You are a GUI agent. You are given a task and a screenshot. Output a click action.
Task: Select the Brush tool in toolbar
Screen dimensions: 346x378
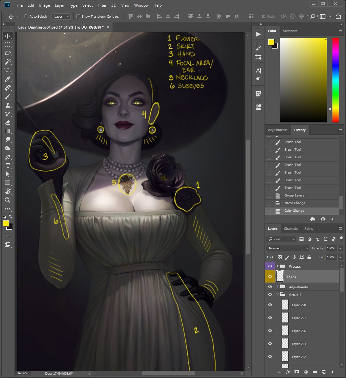7,96
